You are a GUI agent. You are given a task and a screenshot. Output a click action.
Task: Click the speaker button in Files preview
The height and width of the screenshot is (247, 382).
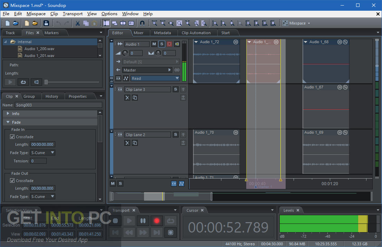tap(36, 82)
